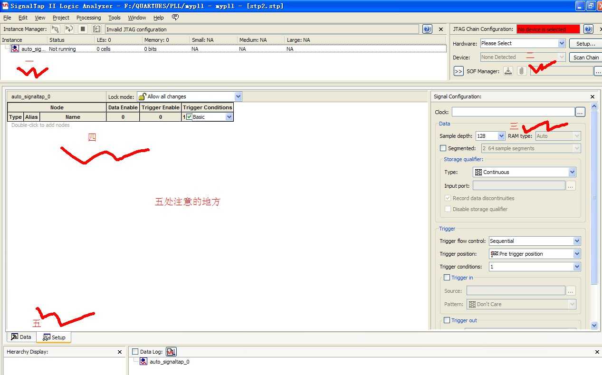Open the Help menu
602x375 pixels.
coord(158,18)
